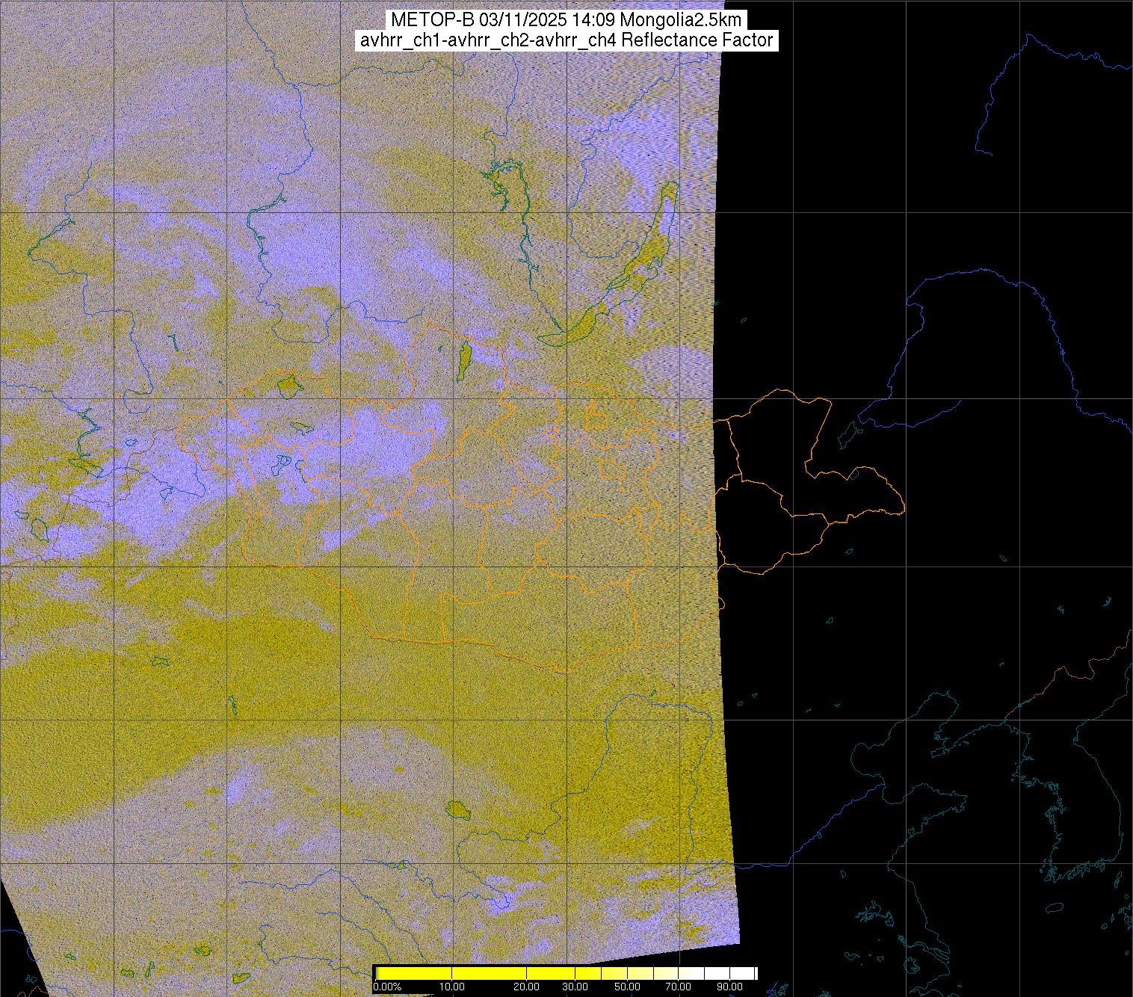Click the METOP-B 03/11/2025 14:09 title text
1133x997 pixels.
tap(566, 19)
